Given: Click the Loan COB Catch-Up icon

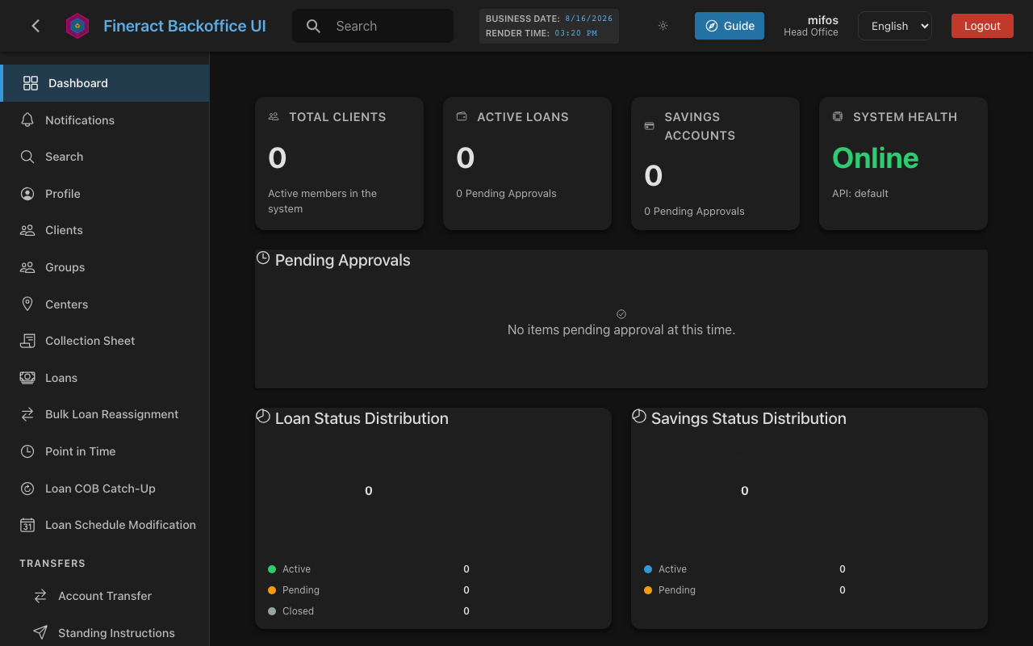Looking at the screenshot, I should click(27, 489).
